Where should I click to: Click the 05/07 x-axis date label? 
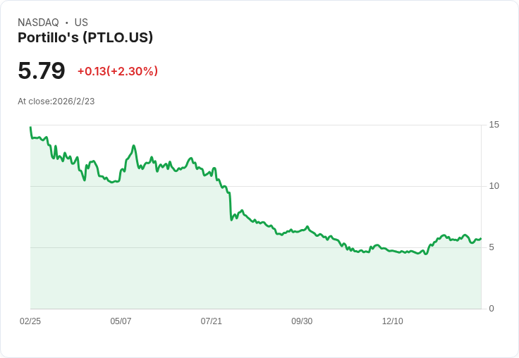[x=121, y=321]
